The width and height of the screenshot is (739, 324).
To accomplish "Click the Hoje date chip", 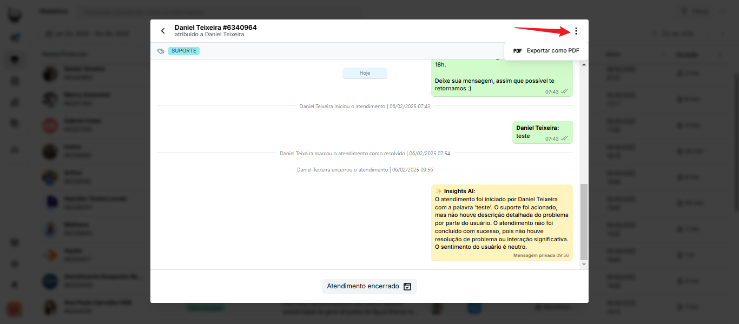I will pyautogui.click(x=365, y=73).
